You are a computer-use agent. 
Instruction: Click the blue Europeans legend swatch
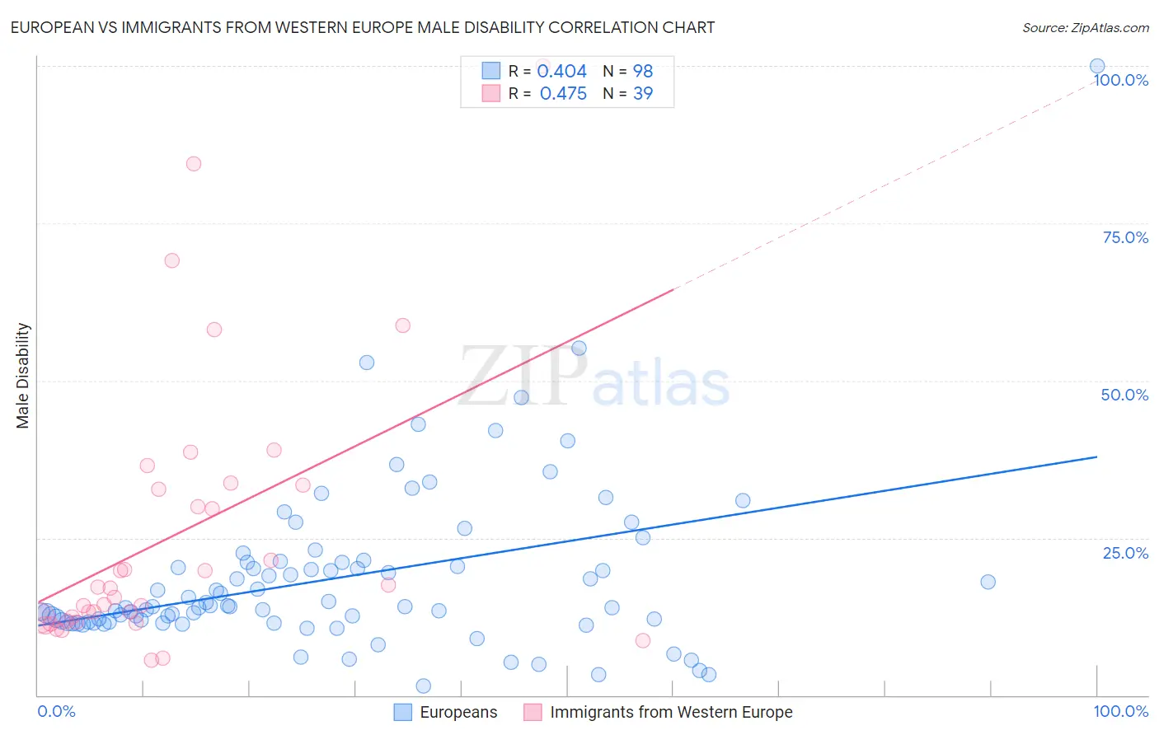click(402, 712)
